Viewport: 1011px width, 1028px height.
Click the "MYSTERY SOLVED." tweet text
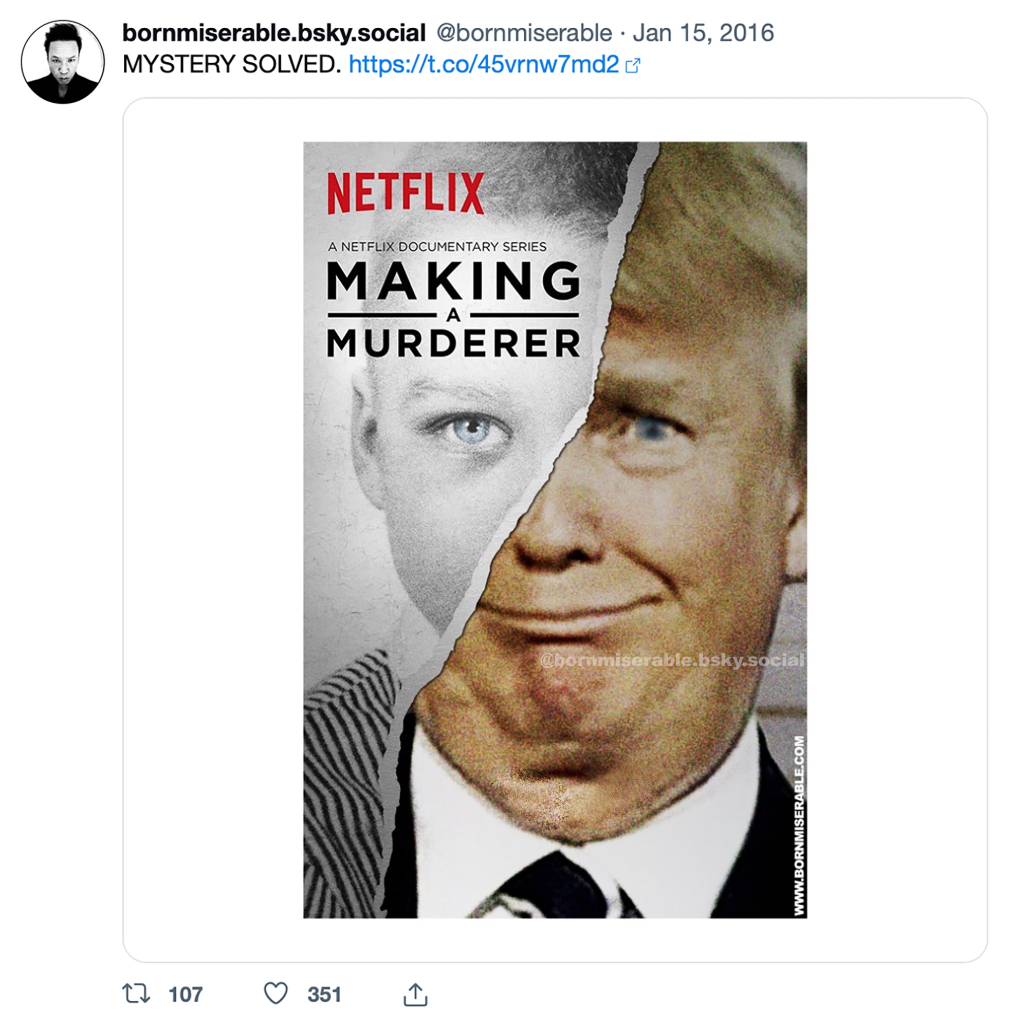click(231, 64)
